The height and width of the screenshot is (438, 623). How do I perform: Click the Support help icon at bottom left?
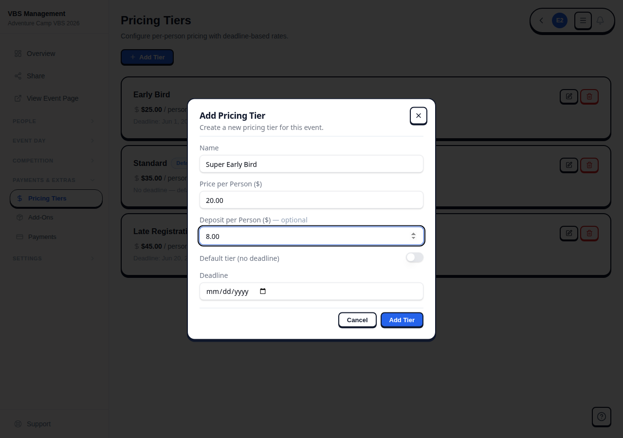(x=18, y=424)
